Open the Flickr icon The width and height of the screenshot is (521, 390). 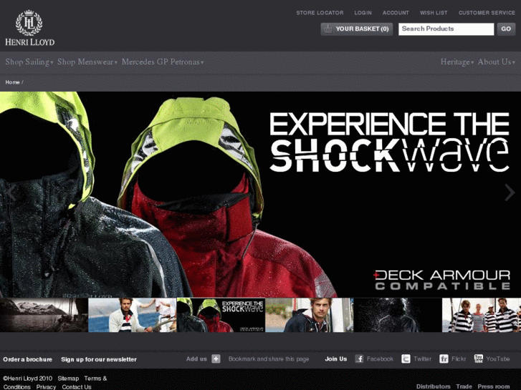(x=444, y=359)
